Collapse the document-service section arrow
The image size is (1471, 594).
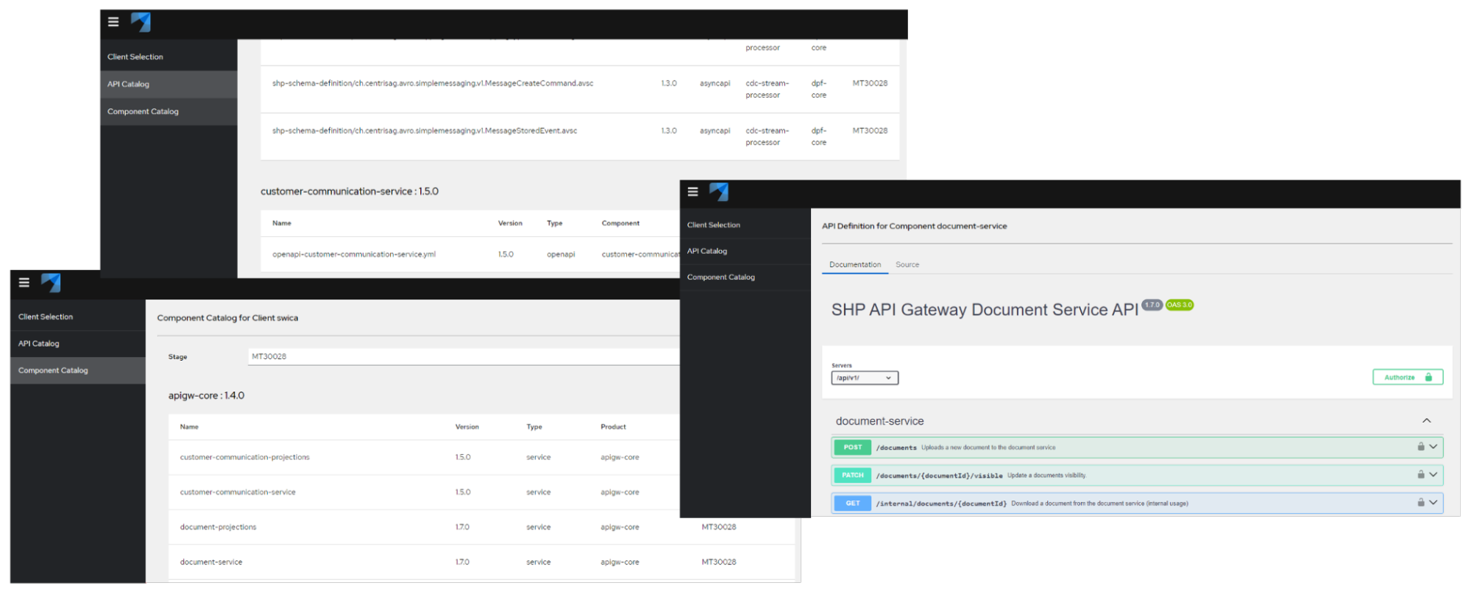(x=1426, y=421)
